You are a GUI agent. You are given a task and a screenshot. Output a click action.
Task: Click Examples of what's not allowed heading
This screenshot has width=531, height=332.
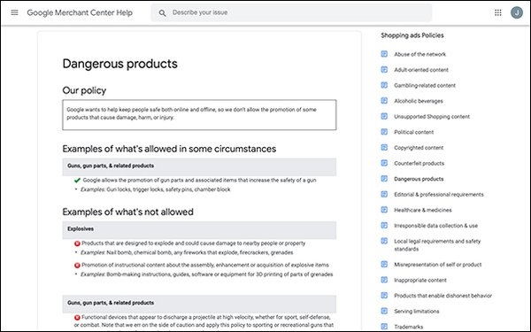(x=128, y=212)
